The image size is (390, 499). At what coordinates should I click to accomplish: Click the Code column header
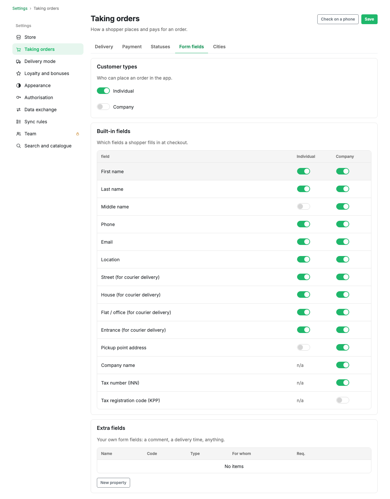(152, 454)
